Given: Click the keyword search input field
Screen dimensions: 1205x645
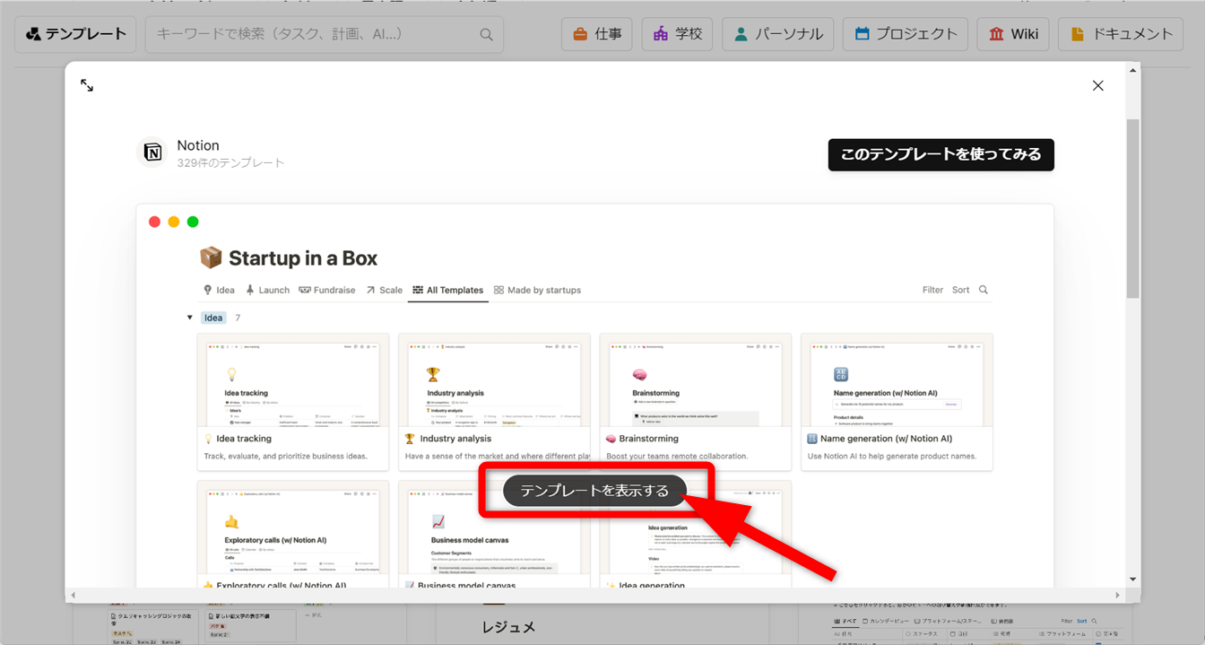Looking at the screenshot, I should click(314, 34).
